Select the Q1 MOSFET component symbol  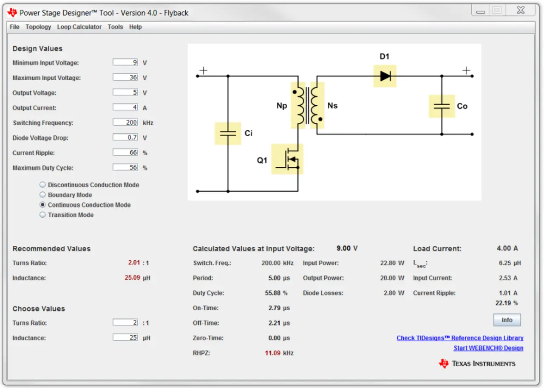click(287, 159)
